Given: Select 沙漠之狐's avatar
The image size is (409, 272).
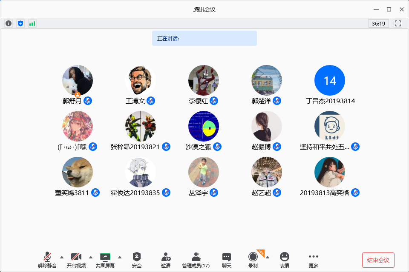Looking at the screenshot, I should point(204,126).
